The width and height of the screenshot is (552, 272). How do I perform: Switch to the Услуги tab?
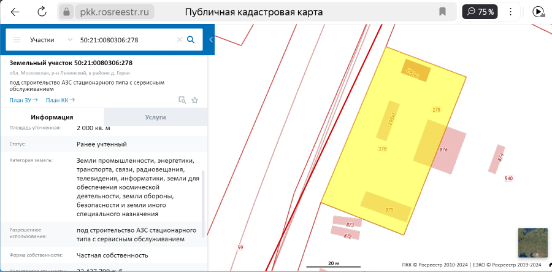155,117
